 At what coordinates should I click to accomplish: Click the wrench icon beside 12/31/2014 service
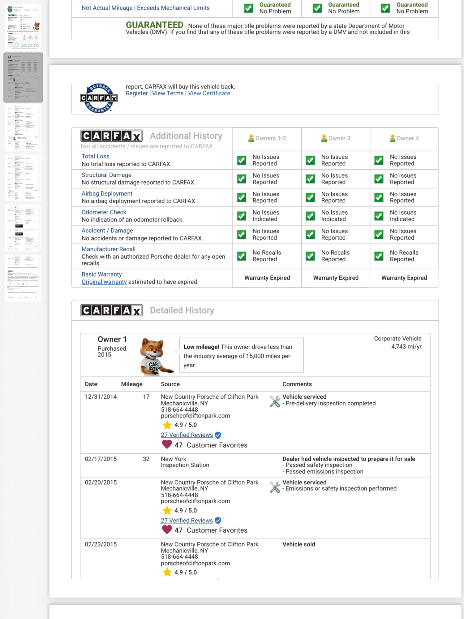(x=275, y=401)
